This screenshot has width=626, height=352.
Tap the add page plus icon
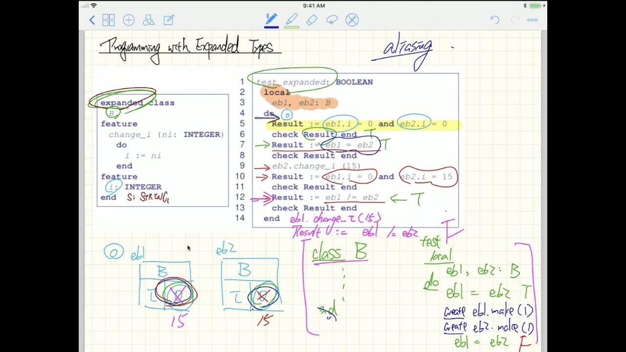click(129, 20)
